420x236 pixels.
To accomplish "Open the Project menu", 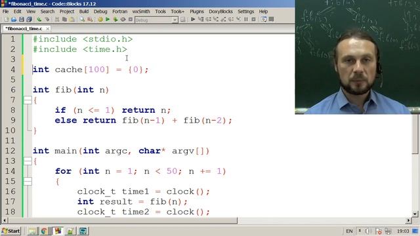I will pos(67,12).
